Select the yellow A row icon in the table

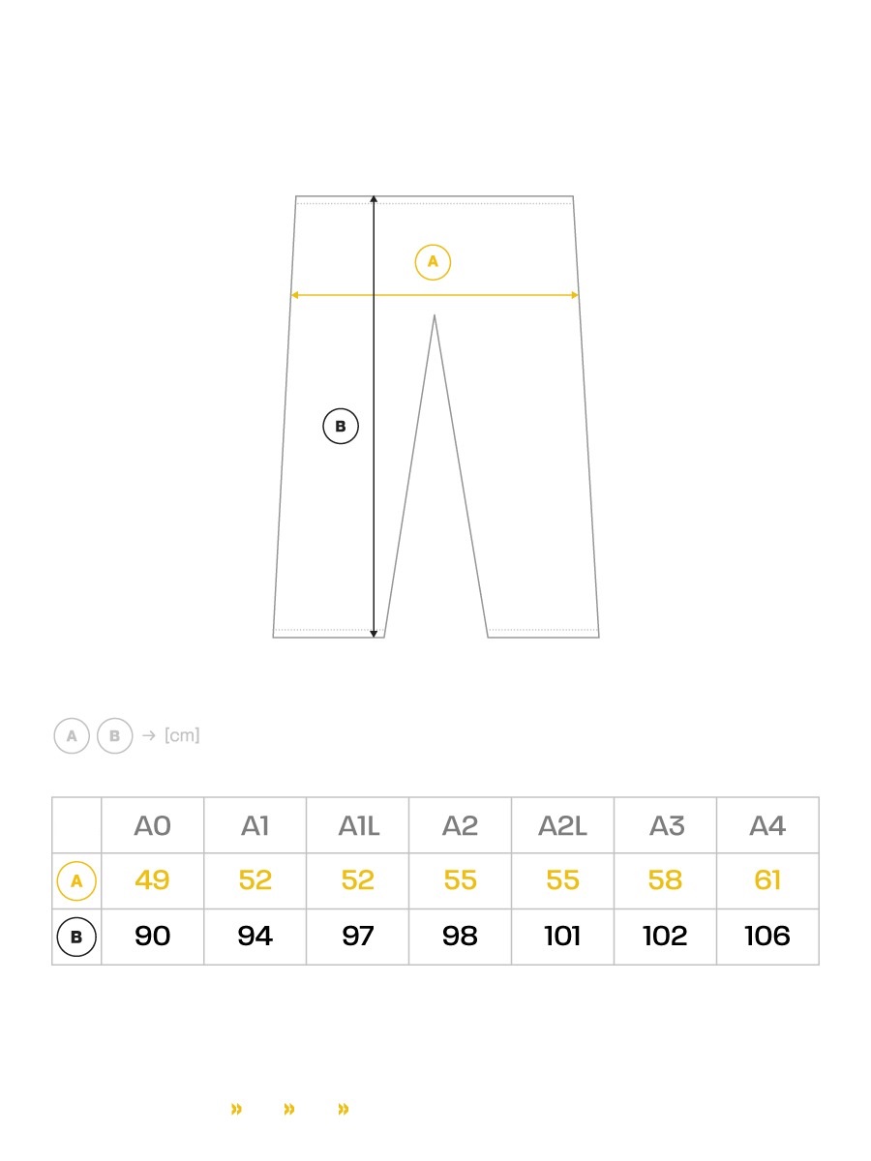[x=76, y=881]
